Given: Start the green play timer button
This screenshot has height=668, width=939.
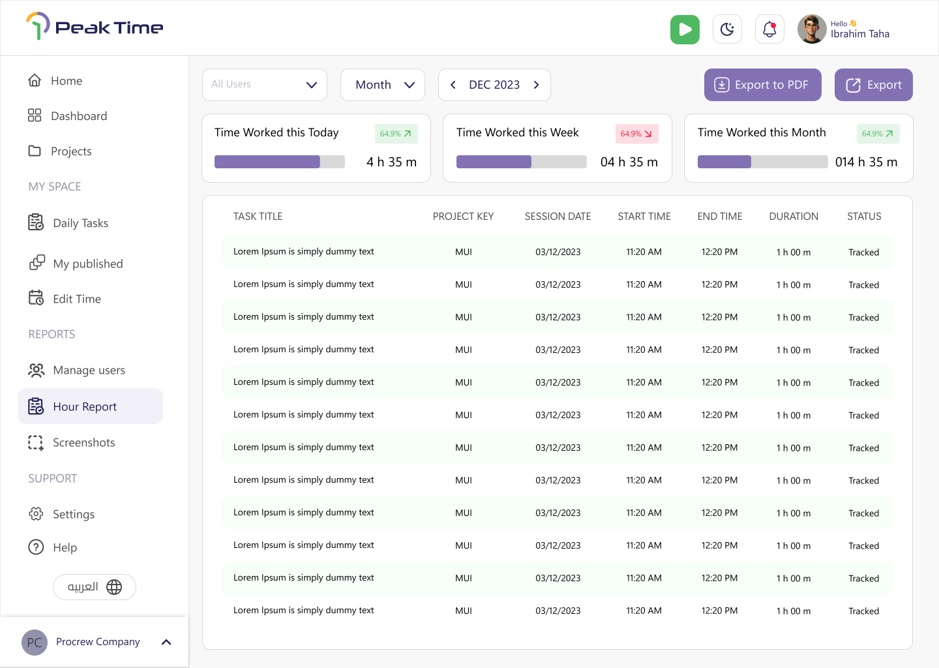Looking at the screenshot, I should tap(685, 29).
